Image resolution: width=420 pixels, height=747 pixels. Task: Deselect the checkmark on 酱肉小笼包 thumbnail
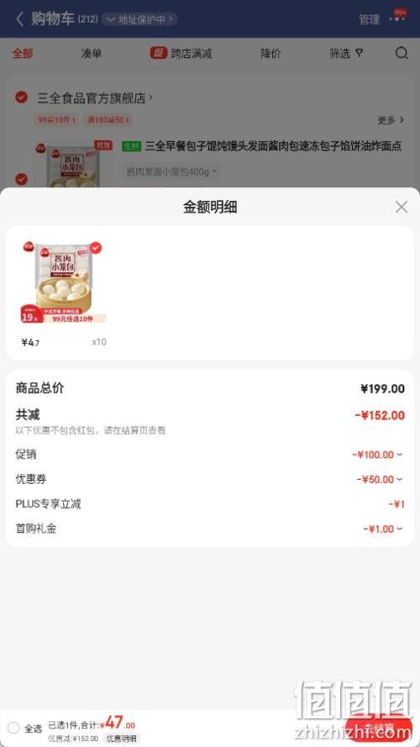[96, 248]
